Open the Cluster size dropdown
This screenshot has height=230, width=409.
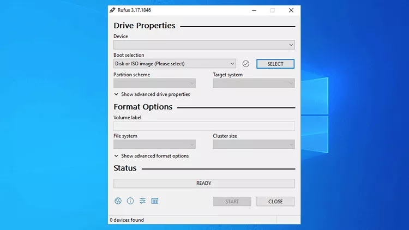(x=254, y=144)
